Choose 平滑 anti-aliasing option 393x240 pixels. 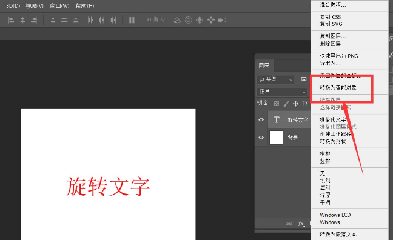coord(325,202)
